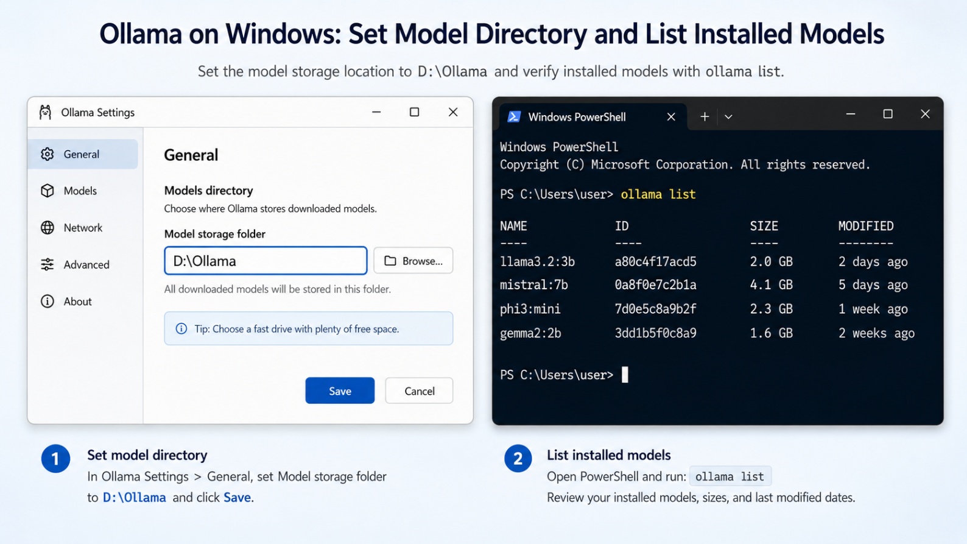Click the MODIFIED column header in PowerShell
967x544 pixels.
pyautogui.click(x=866, y=226)
